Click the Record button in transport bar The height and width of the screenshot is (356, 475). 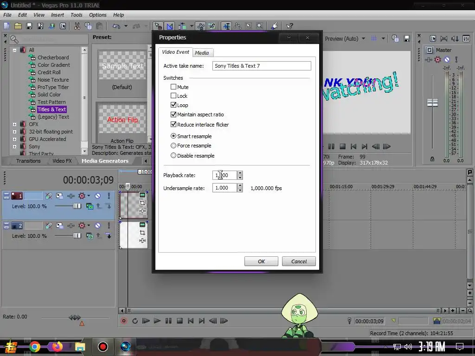click(124, 321)
